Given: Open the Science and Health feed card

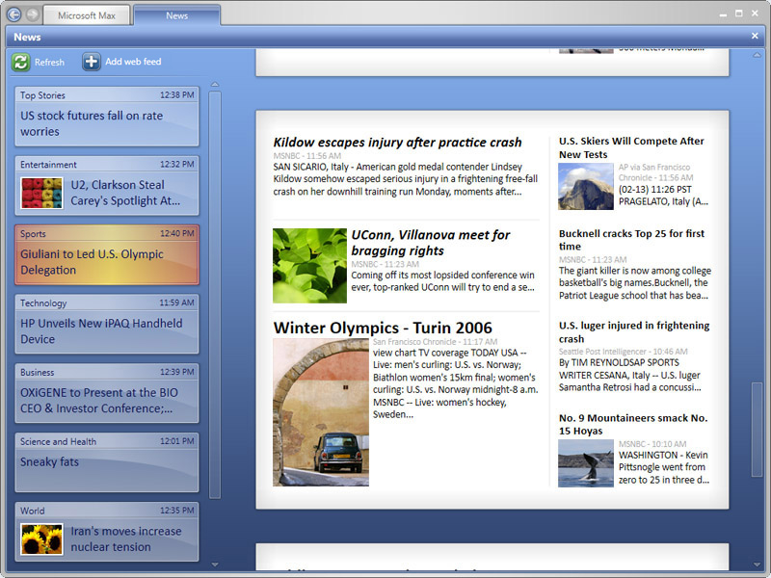Looking at the screenshot, I should tap(107, 462).
